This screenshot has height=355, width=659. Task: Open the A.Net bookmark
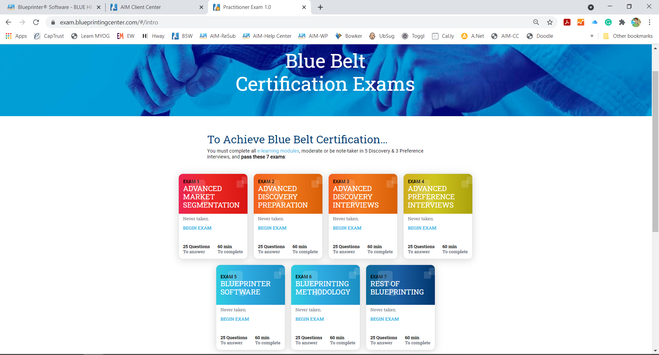click(x=473, y=36)
